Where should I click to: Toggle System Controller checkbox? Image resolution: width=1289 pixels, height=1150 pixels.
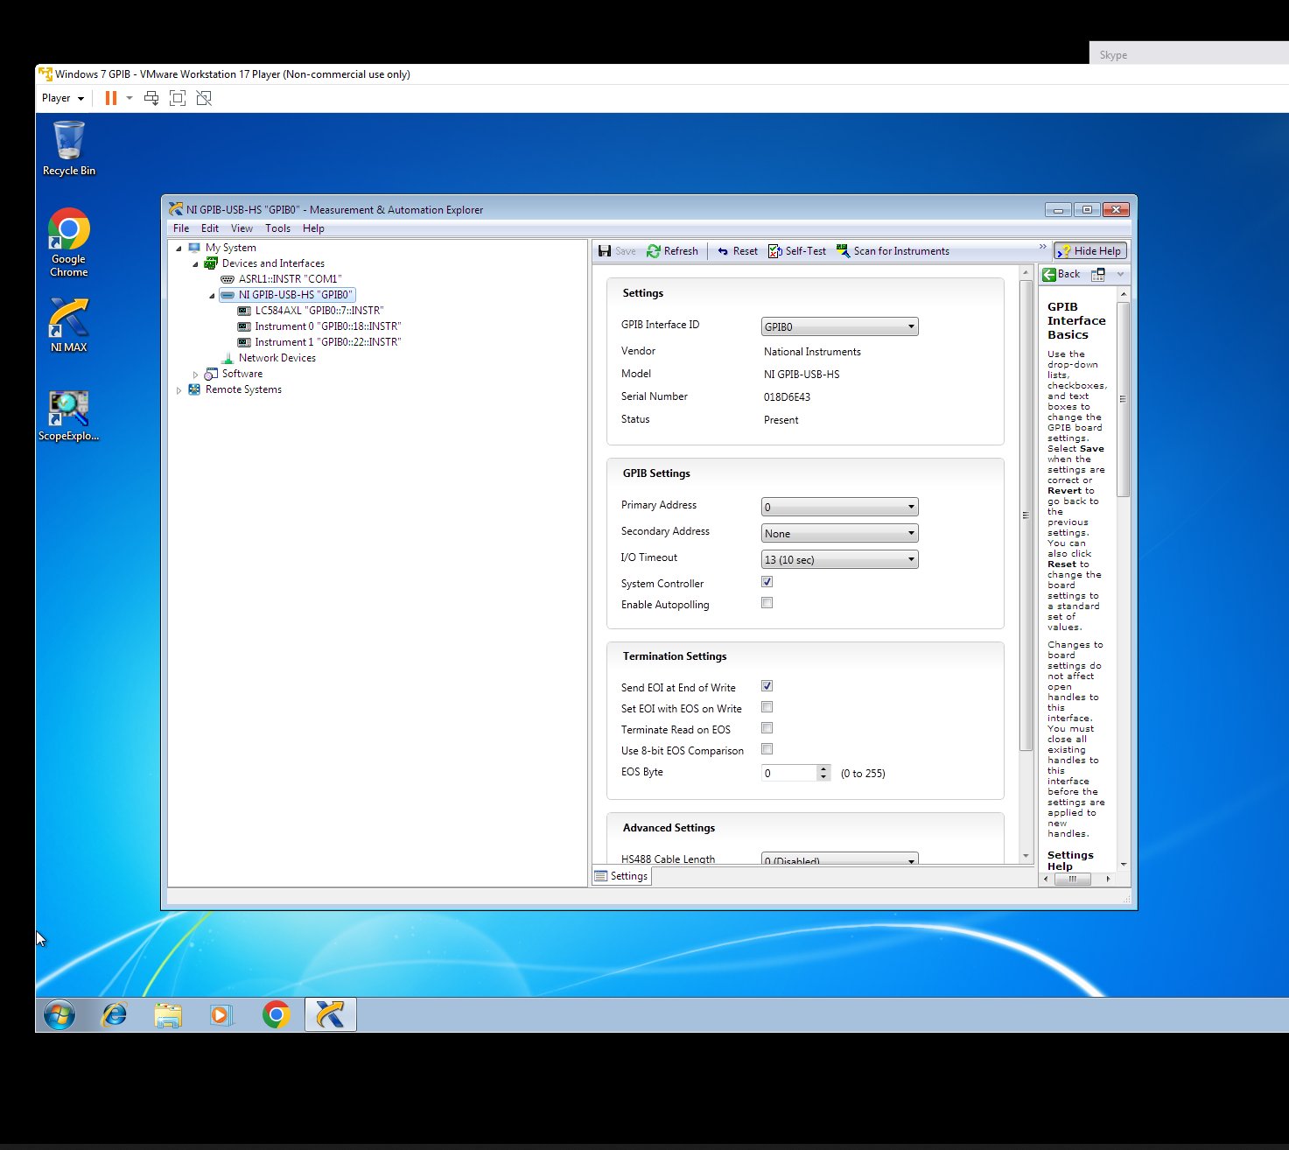point(767,582)
